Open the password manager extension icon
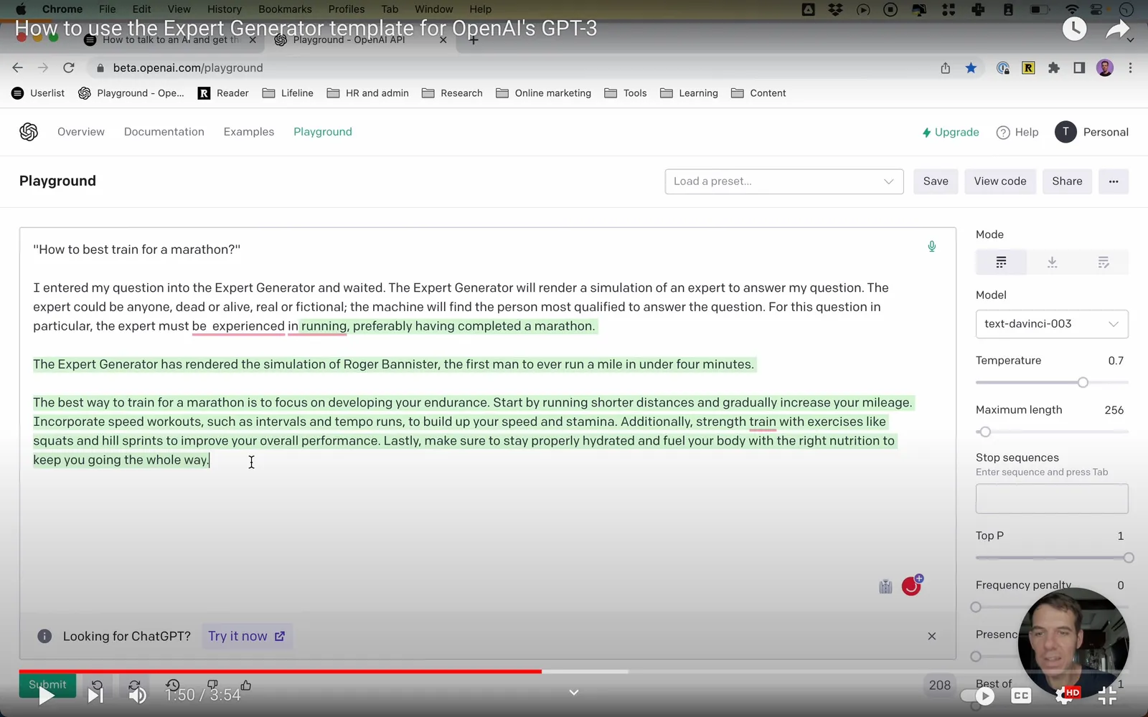Screen dimensions: 1148x717 [x=1003, y=68]
